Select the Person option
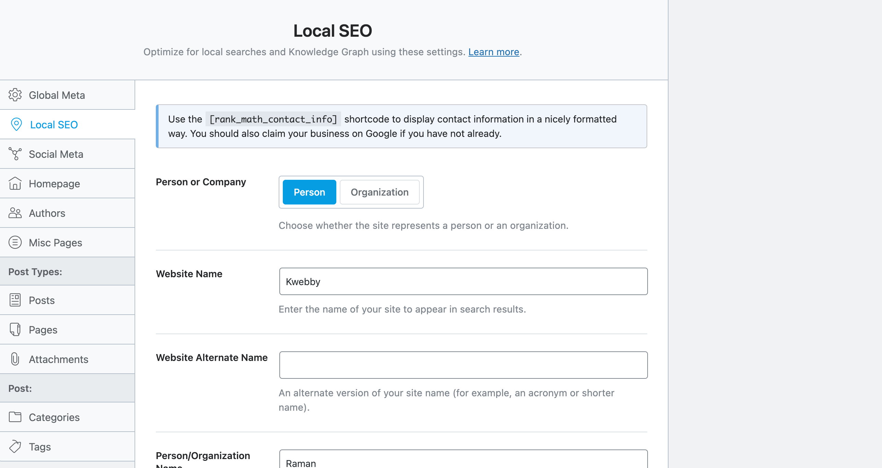 coord(309,192)
